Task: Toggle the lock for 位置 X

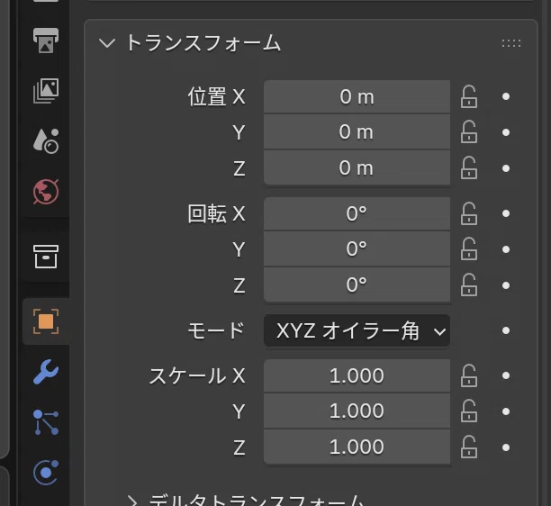Action: 469,96
